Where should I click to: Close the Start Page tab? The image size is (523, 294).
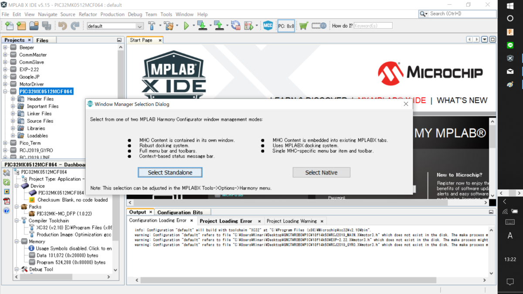pos(160,40)
